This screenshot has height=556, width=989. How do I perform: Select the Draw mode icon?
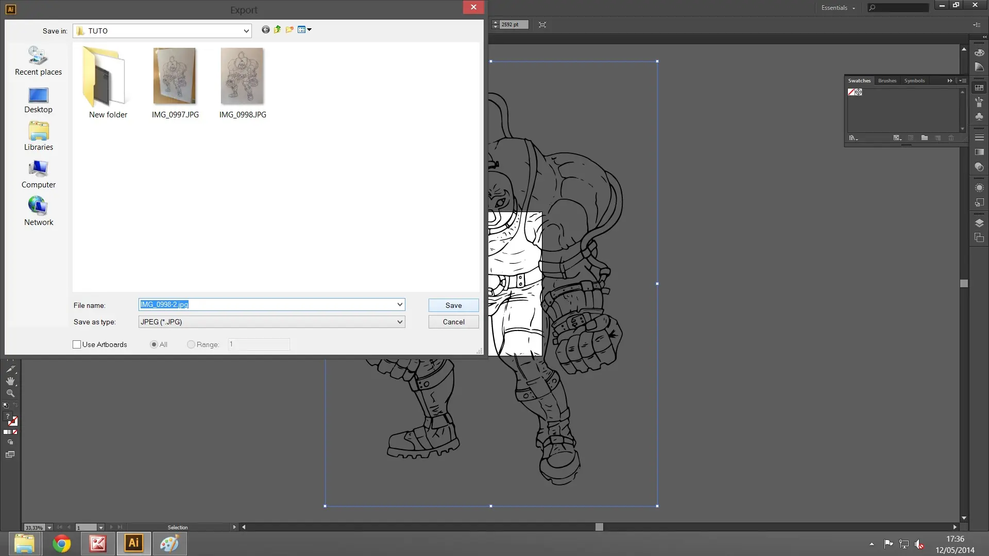click(x=10, y=442)
